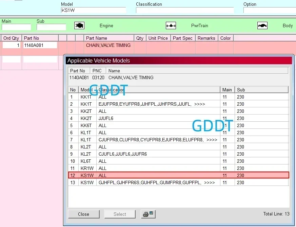
Task: Click the Remarks column header
Action: 206,38
